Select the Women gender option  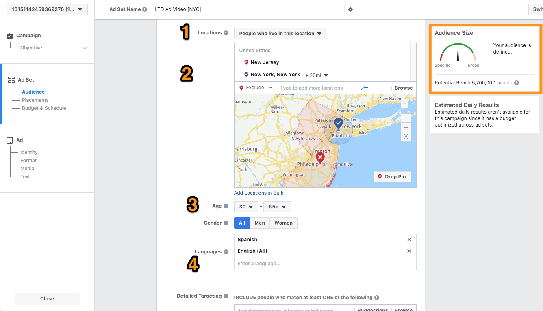pos(283,223)
